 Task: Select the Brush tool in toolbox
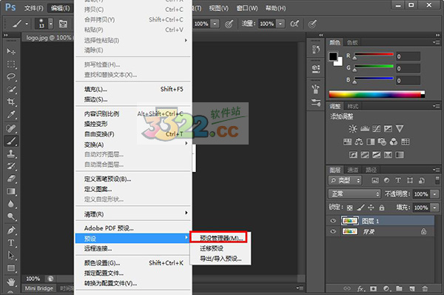tap(11, 141)
